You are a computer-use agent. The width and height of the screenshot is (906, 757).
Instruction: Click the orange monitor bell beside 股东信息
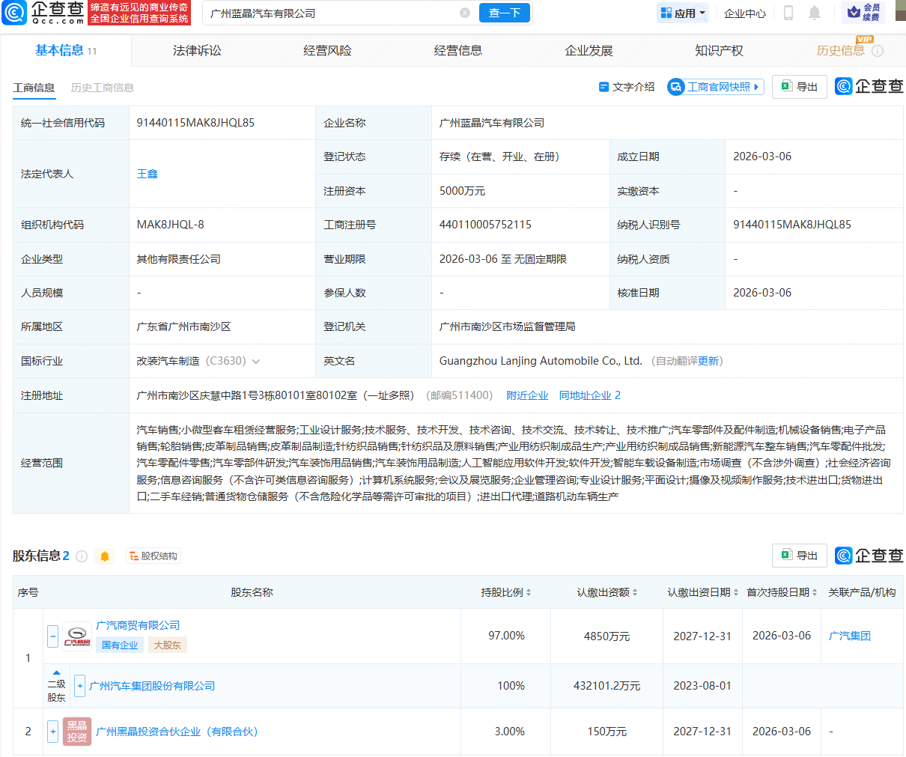105,557
